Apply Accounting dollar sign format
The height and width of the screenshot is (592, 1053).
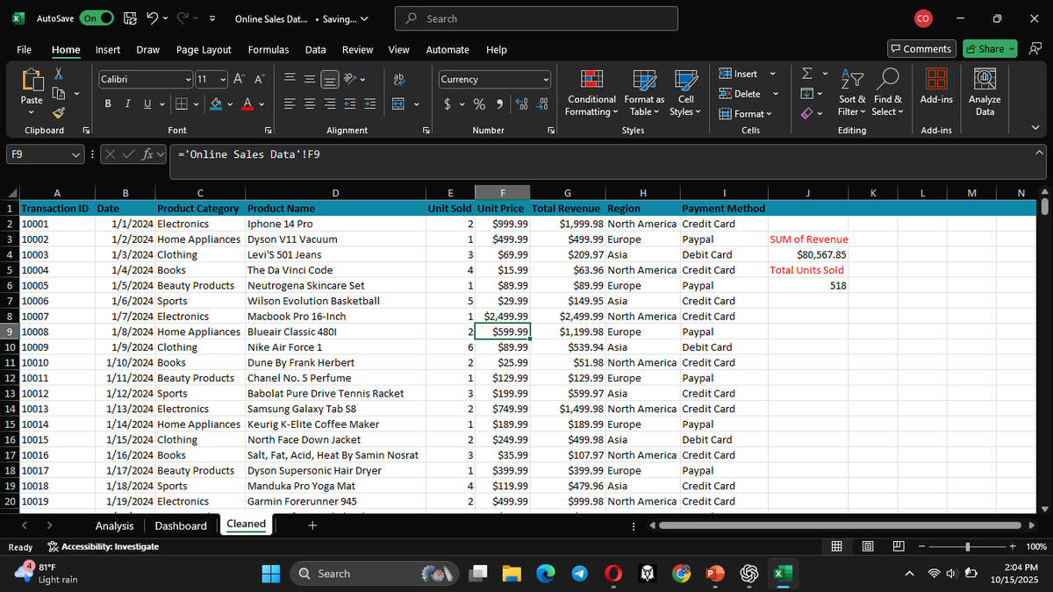(448, 104)
